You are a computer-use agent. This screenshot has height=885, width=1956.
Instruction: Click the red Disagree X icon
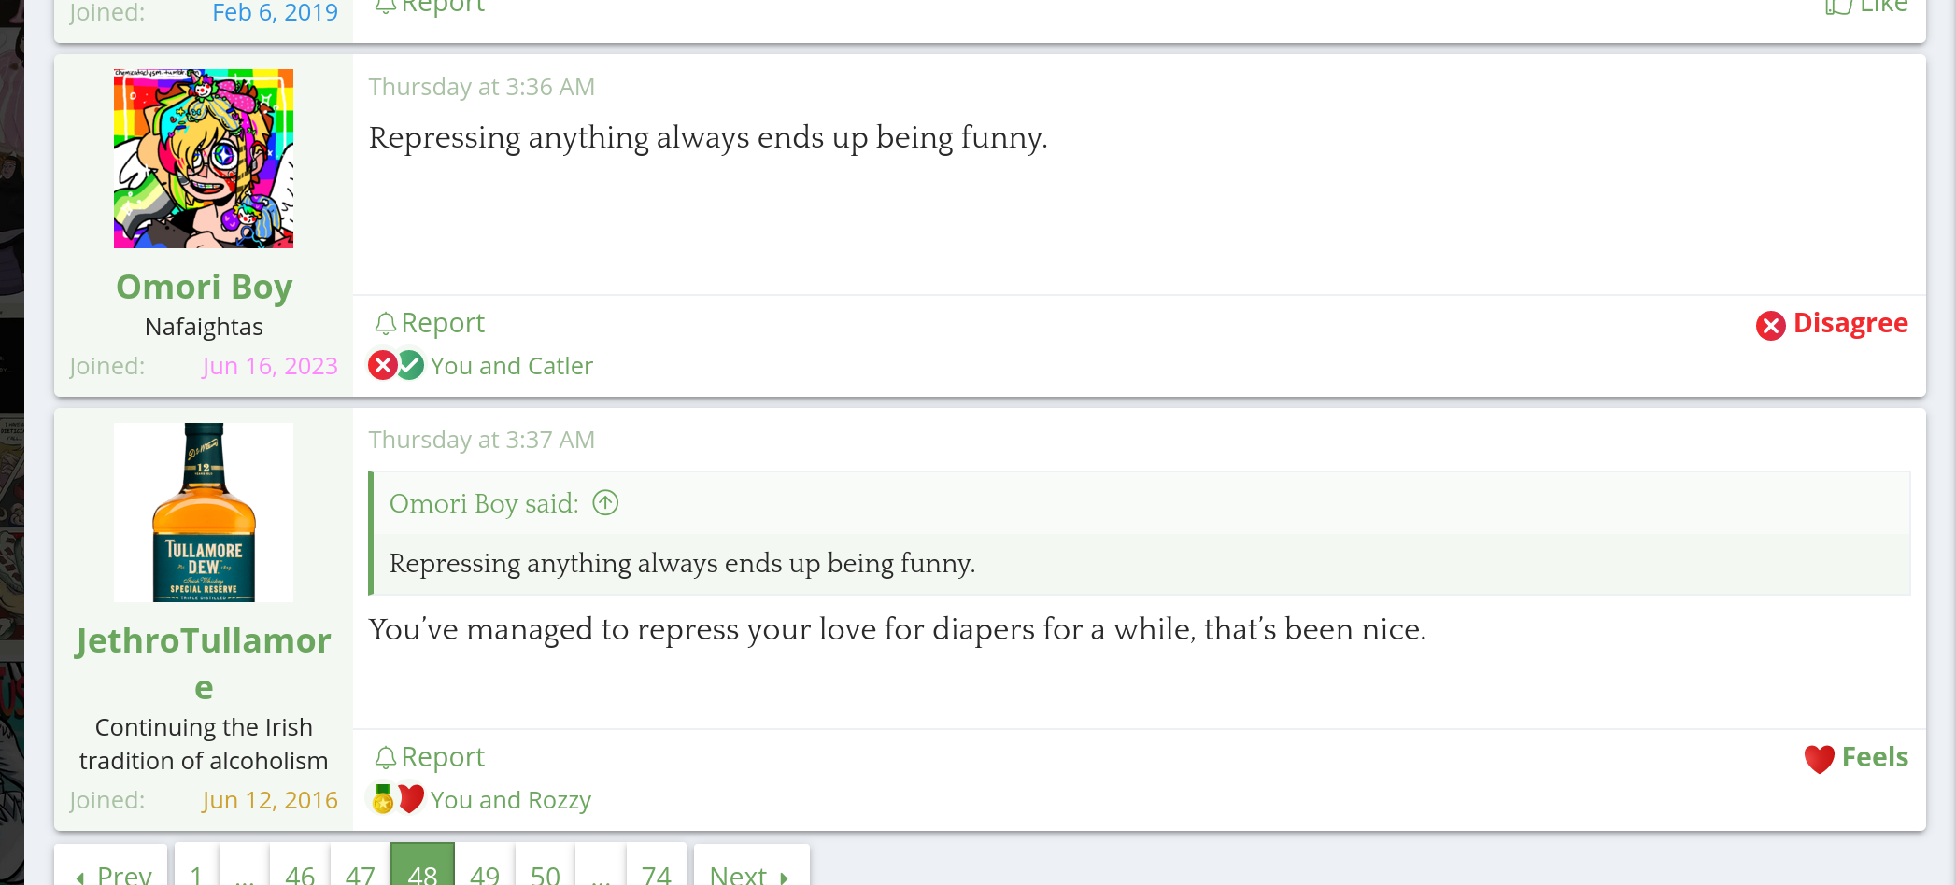coord(1770,325)
